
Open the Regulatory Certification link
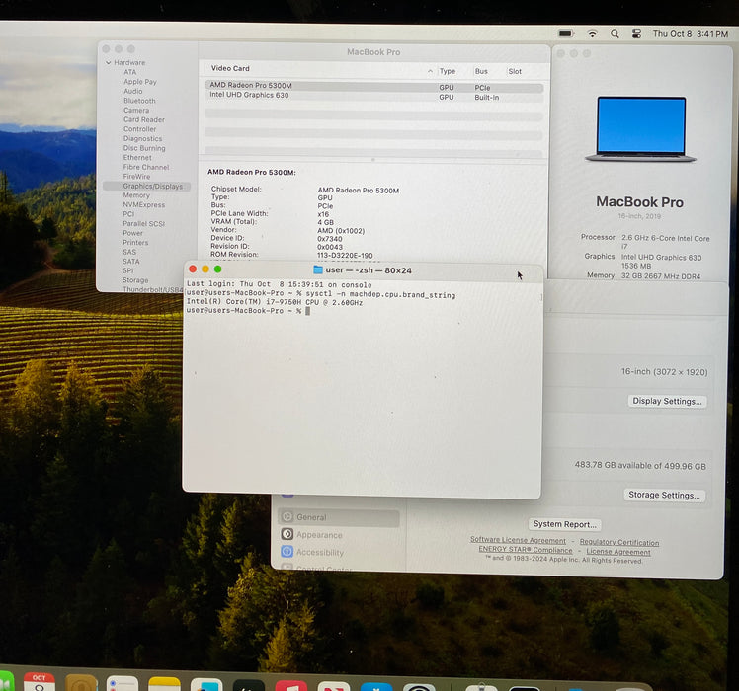(x=619, y=542)
